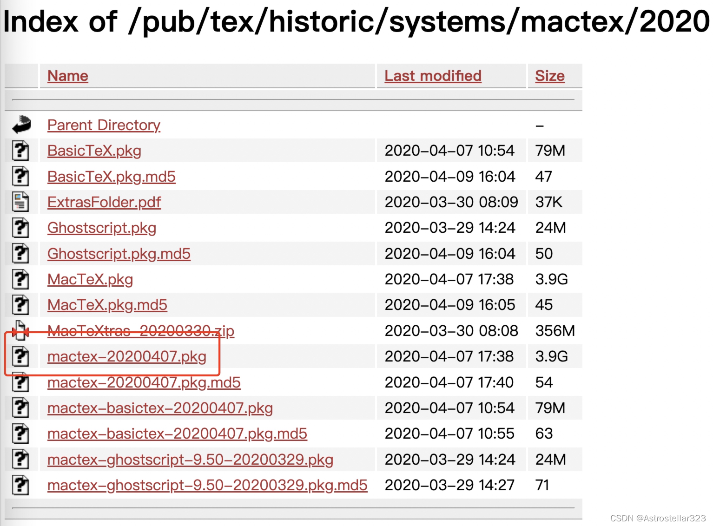Click the file icon beside MacTeX.pkg

click(20, 279)
